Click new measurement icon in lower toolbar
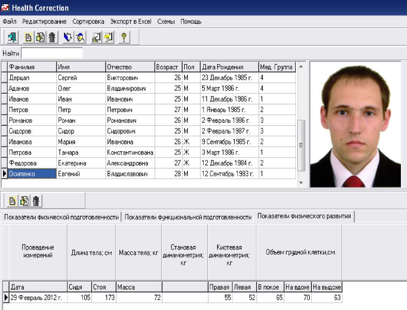The height and width of the screenshot is (310, 407). pos(12,201)
